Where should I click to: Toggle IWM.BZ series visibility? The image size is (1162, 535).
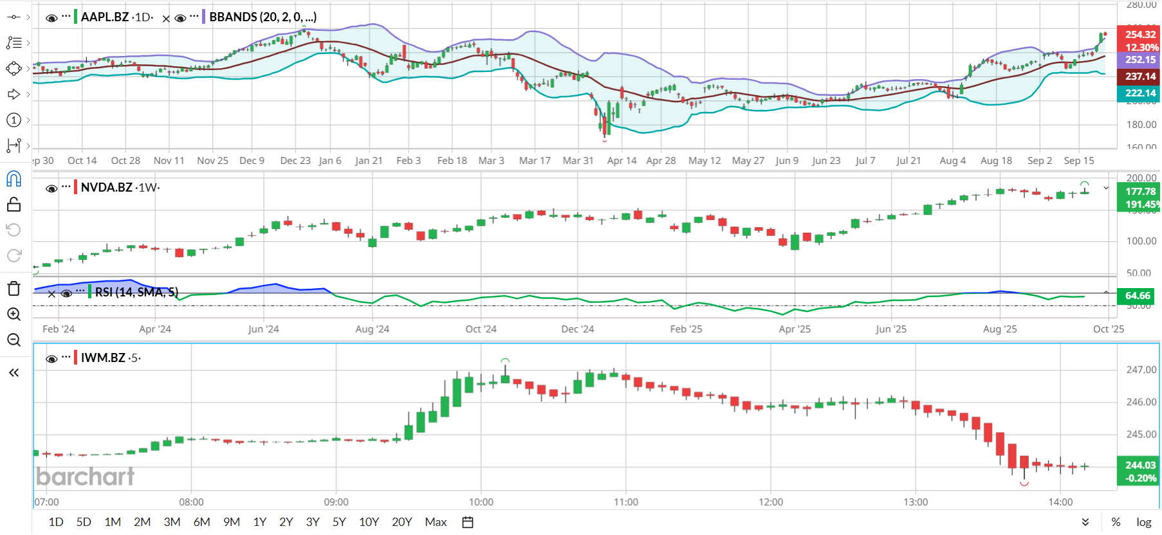tap(51, 359)
